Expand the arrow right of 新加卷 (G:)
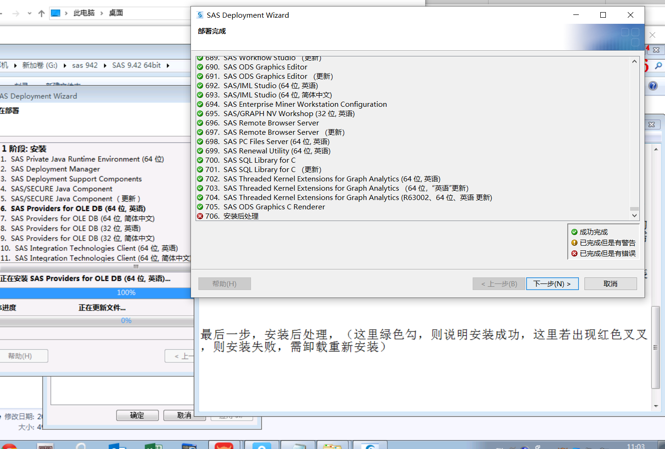 click(65, 65)
